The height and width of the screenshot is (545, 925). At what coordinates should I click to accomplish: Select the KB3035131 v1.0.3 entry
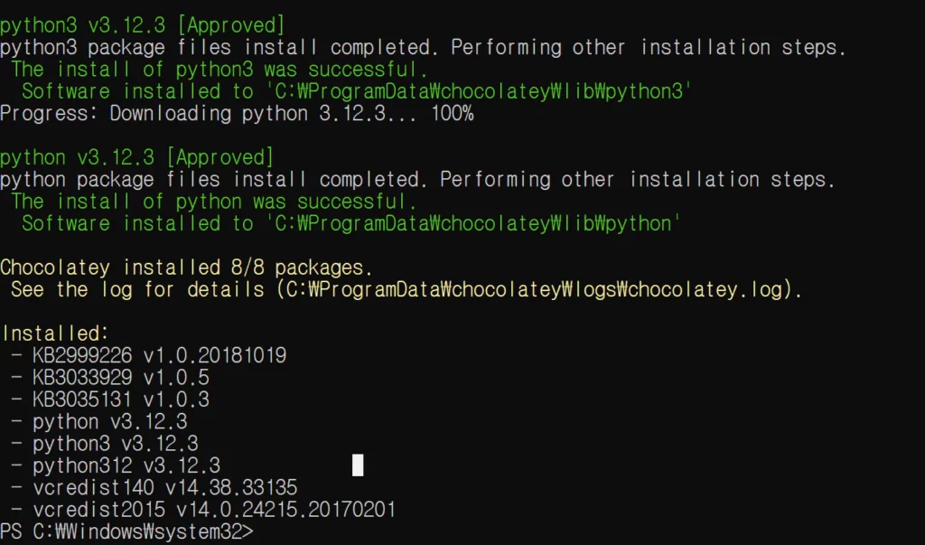110,399
